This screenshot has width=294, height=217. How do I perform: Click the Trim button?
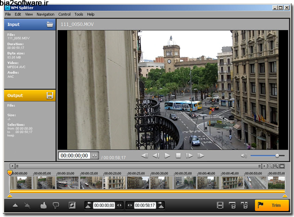272,205
